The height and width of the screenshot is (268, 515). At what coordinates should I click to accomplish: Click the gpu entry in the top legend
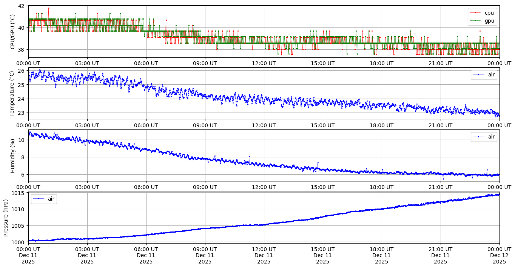(489, 20)
